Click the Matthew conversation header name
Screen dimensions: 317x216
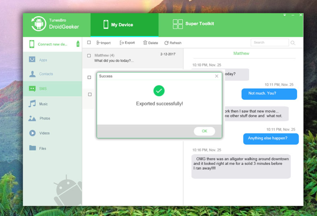click(x=241, y=53)
